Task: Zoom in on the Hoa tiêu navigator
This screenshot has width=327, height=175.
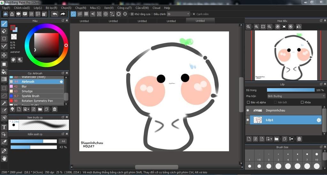Action: pyautogui.click(x=256, y=27)
